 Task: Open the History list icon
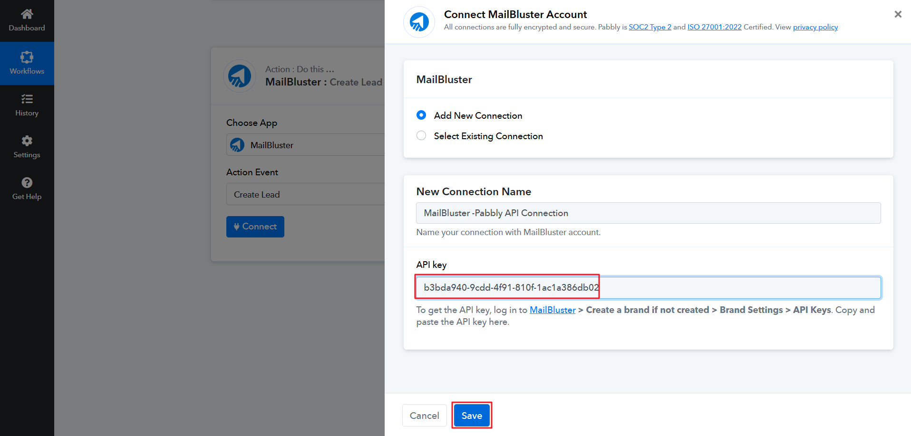27,99
